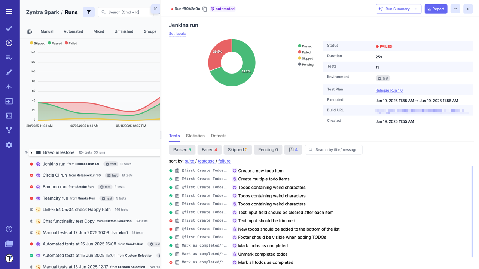Click the filter funnel icon
479x269 pixels.
pyautogui.click(x=89, y=12)
